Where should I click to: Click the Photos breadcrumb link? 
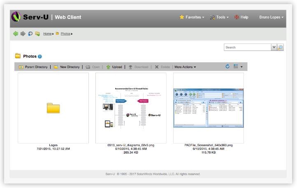pyautogui.click(x=65, y=34)
